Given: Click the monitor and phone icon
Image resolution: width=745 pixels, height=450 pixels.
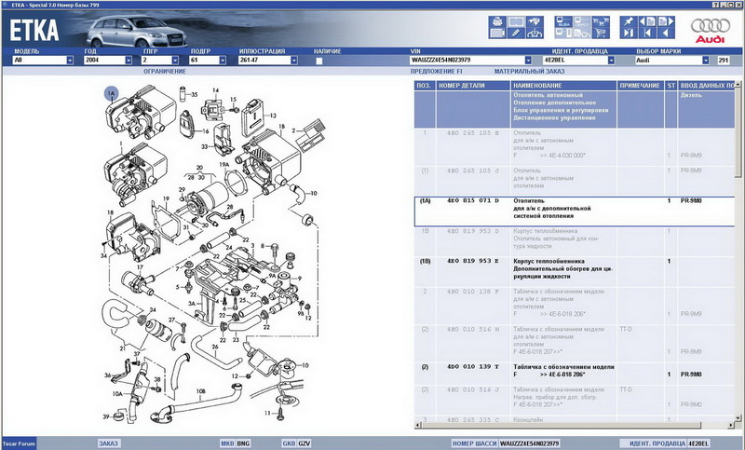Looking at the screenshot, I should click(563, 33).
